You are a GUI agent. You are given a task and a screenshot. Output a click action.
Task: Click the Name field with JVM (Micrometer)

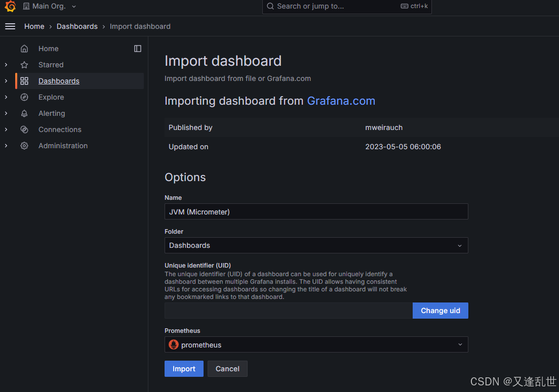click(316, 211)
